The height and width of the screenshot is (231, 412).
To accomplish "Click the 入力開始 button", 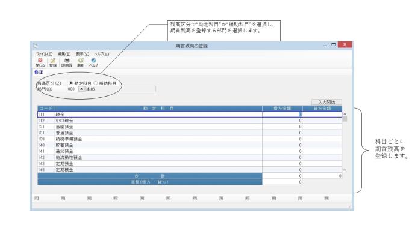I will 326,102.
